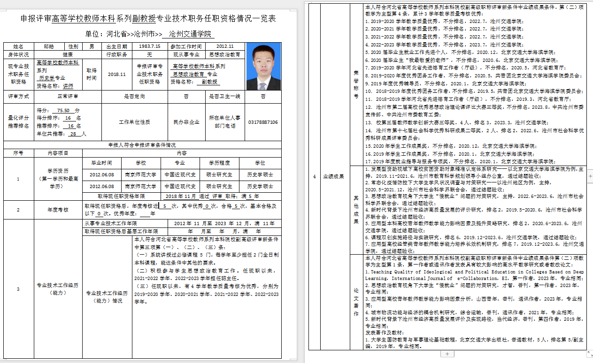Click the 身体状况 label cell
This screenshot has height=363, width=593.
18,54
